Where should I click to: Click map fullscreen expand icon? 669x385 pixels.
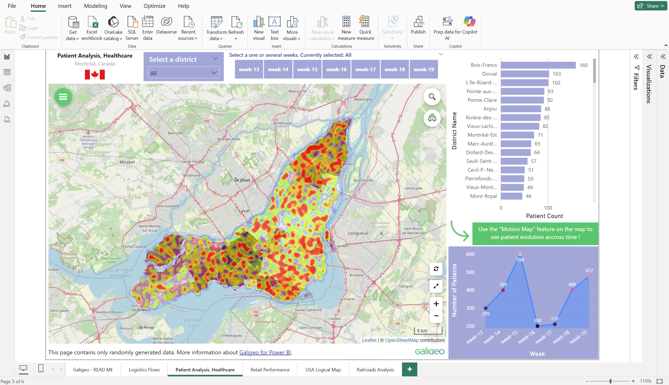[x=436, y=286]
